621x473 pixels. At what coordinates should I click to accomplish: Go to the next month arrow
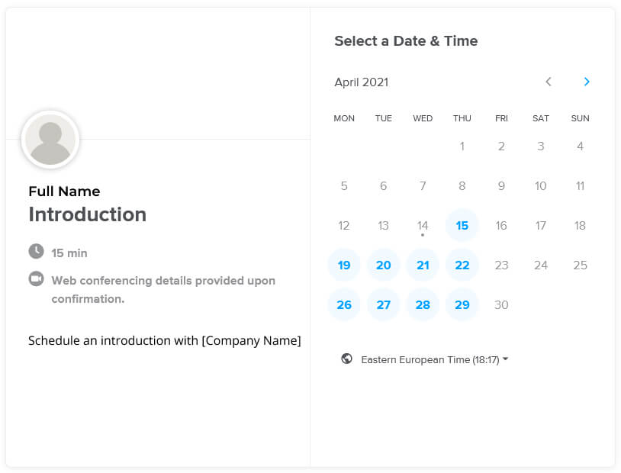(x=587, y=82)
